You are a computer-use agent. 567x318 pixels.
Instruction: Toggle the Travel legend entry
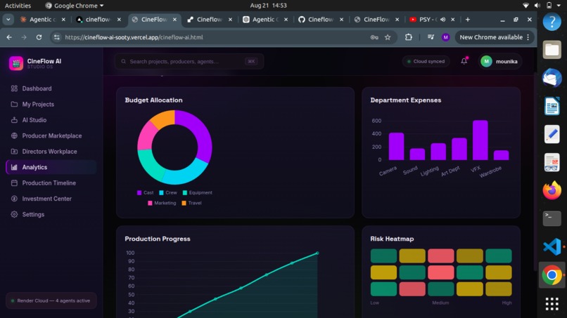[191, 203]
